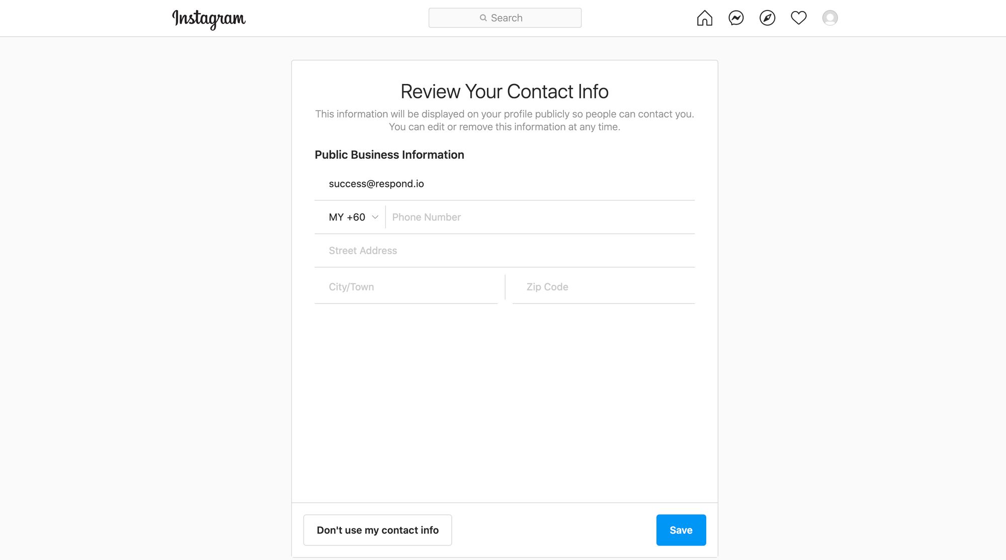Image resolution: width=1006 pixels, height=560 pixels.
Task: Click the Instagram home icon
Action: pyautogui.click(x=704, y=17)
